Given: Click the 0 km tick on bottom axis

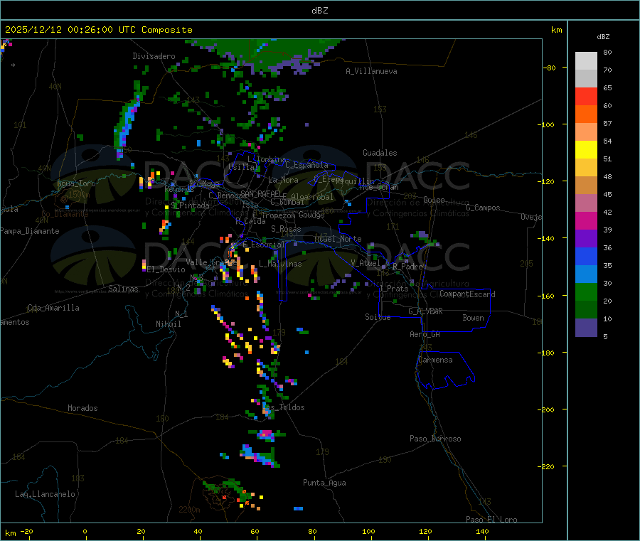Looking at the screenshot, I should (85, 531).
